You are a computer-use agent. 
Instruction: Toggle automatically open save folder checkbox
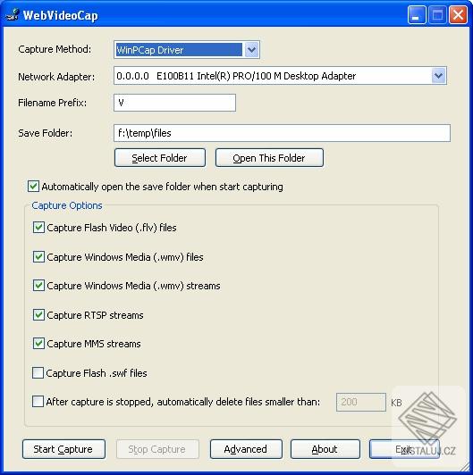(x=33, y=187)
